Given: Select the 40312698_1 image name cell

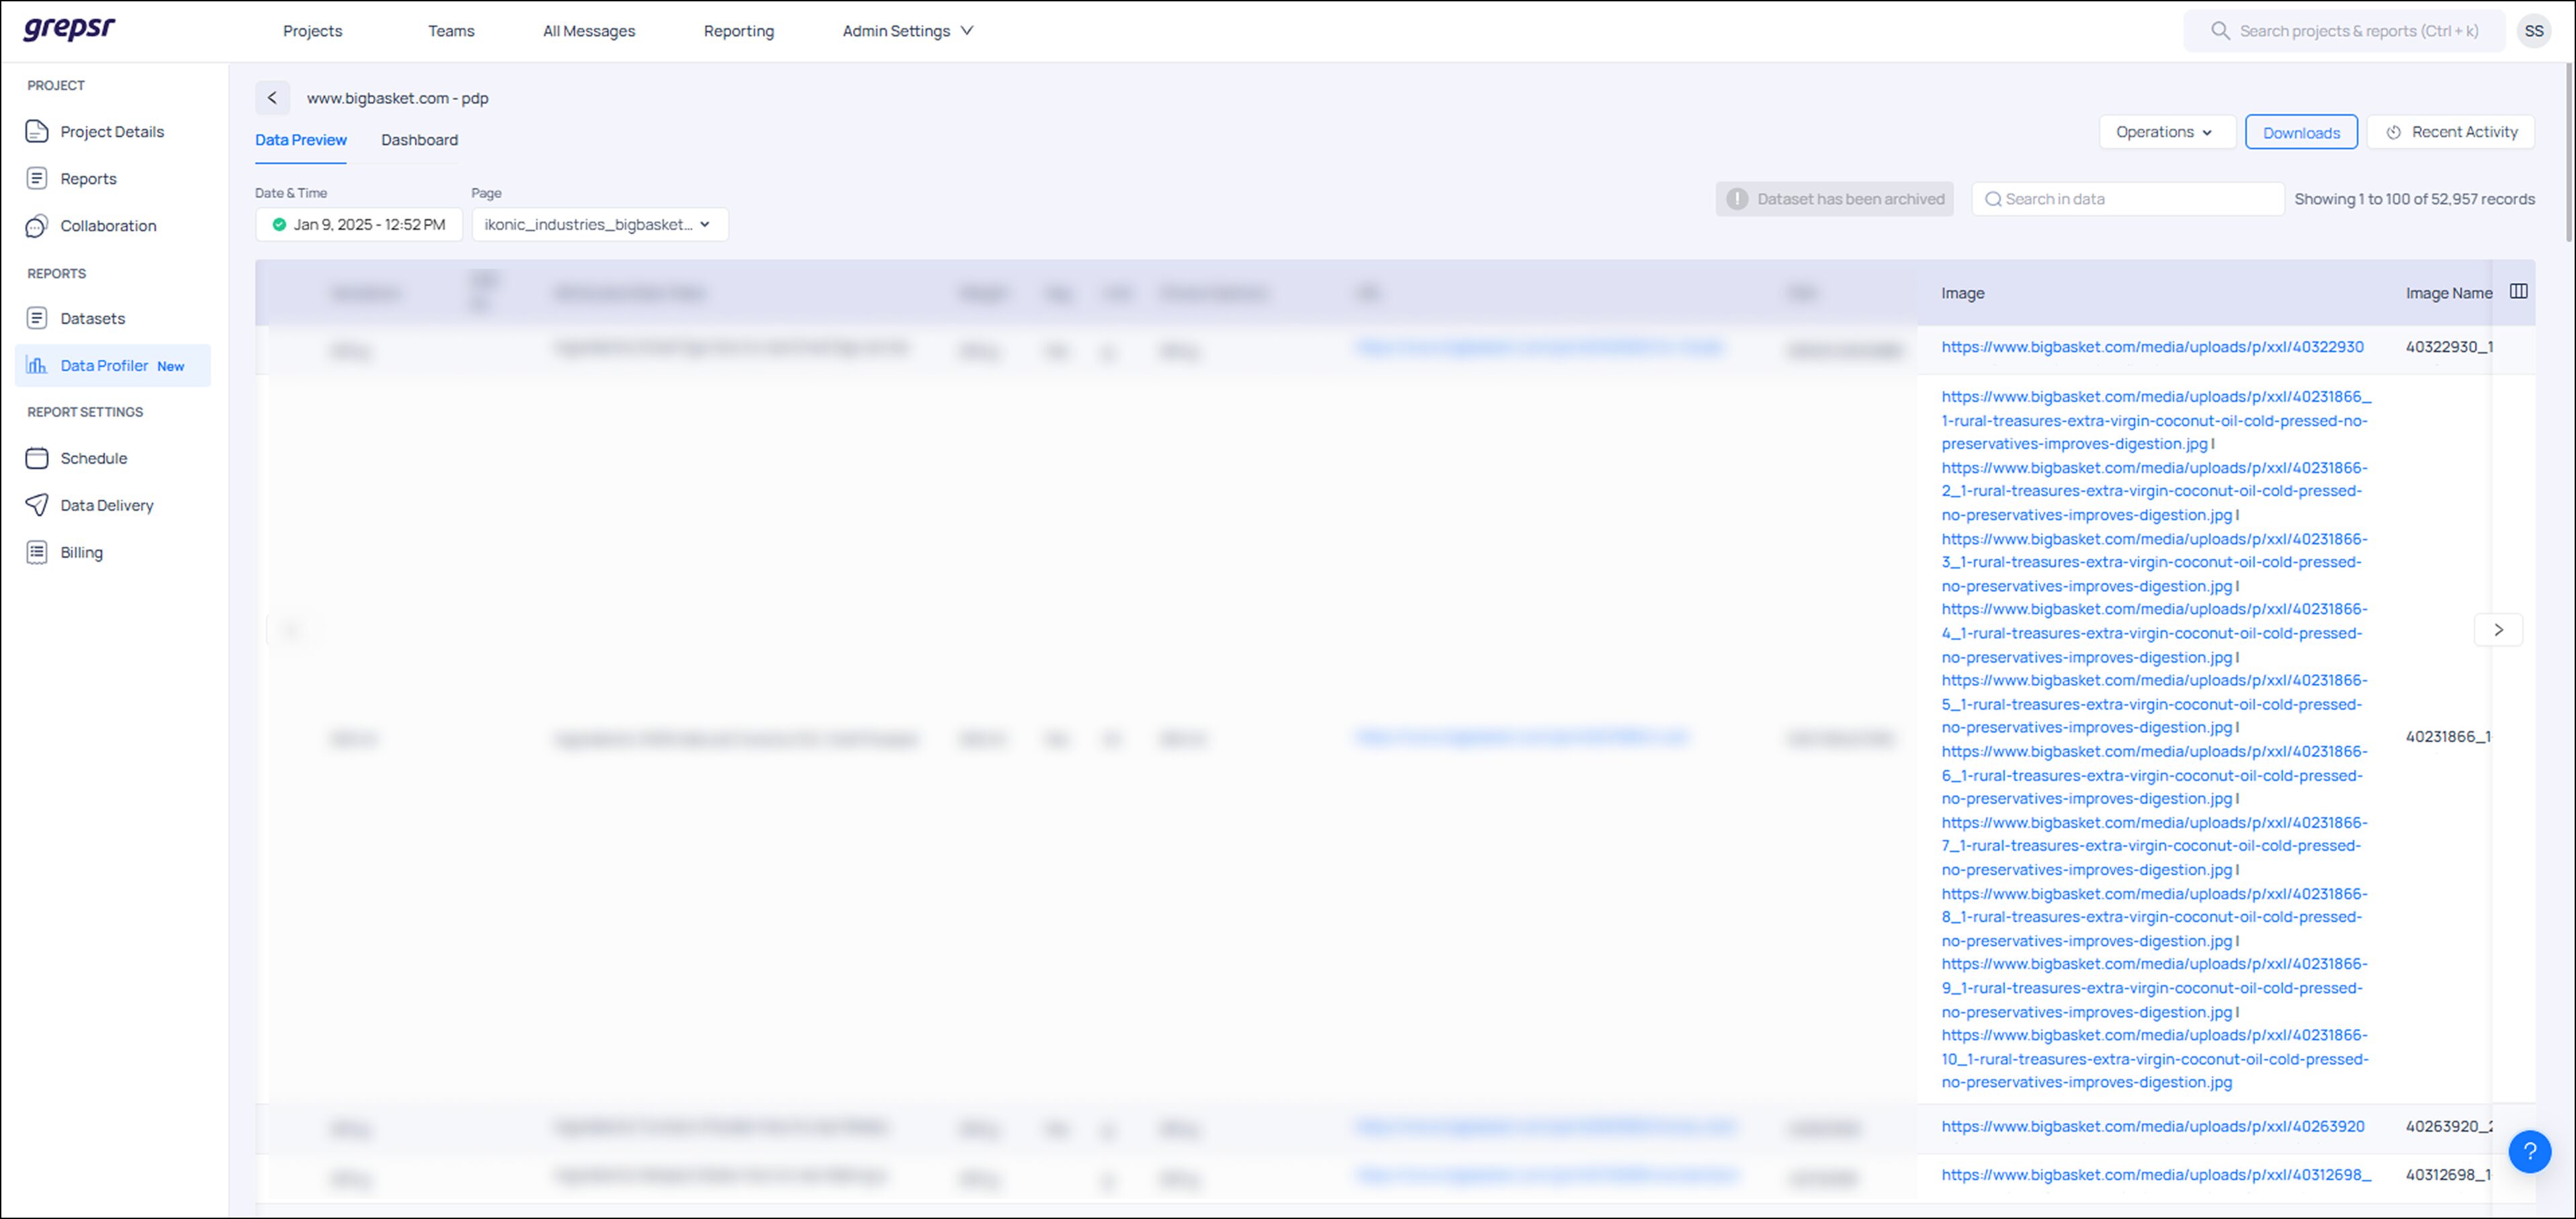Looking at the screenshot, I should [x=2447, y=1174].
